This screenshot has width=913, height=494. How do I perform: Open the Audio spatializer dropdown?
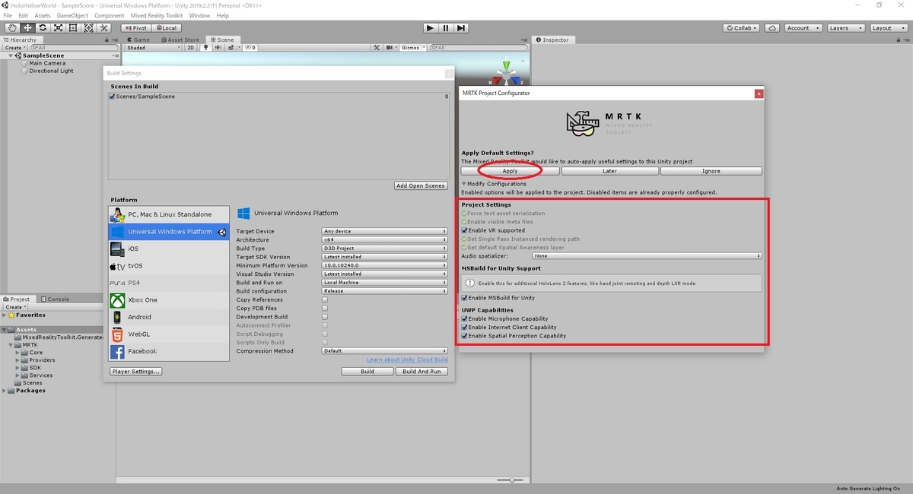(x=647, y=256)
